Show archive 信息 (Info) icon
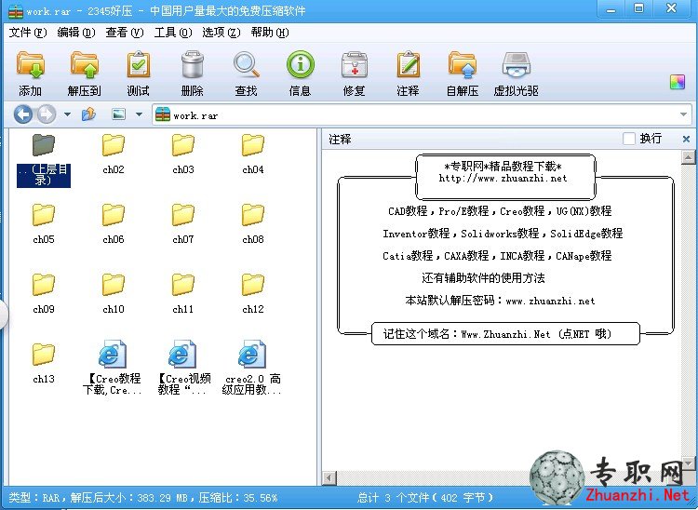The image size is (698, 510). point(300,73)
